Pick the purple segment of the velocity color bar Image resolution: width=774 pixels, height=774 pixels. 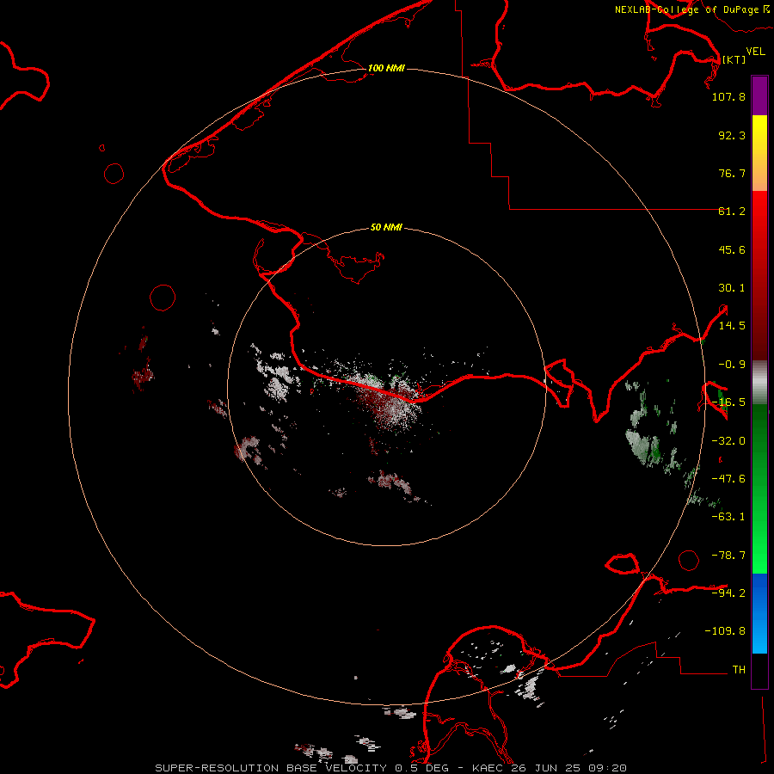coord(759,95)
